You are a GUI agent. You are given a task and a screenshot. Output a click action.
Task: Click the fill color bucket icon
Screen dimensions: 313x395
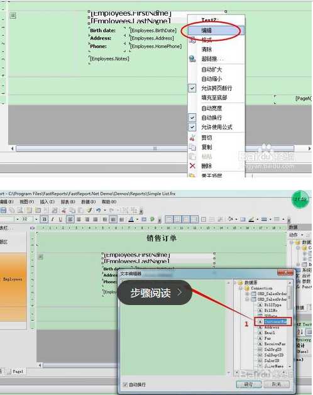coord(230,219)
